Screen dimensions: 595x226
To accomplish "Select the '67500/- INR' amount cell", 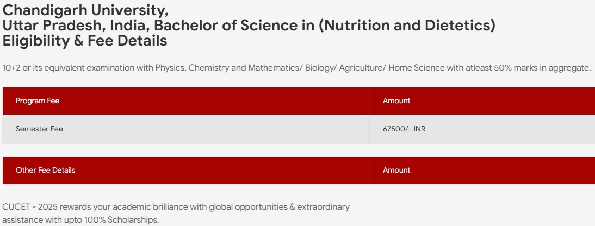I will click(404, 129).
